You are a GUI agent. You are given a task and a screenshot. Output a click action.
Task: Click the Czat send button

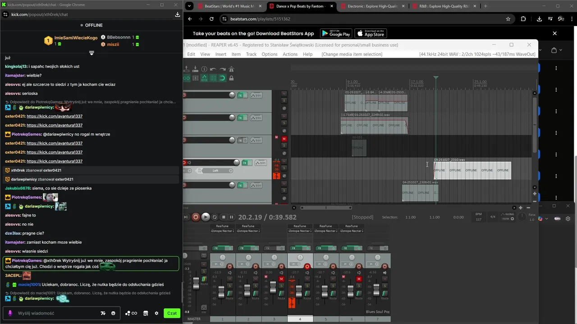pos(172,313)
